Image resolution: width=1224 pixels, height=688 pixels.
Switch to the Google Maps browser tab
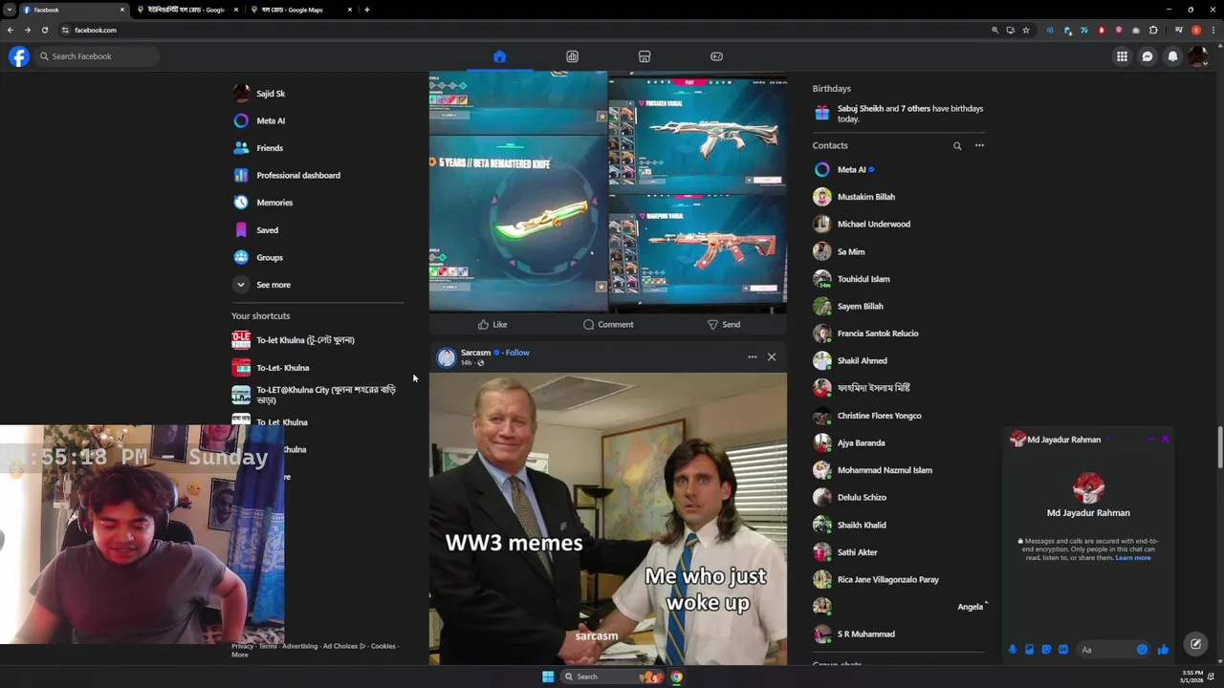[x=302, y=10]
